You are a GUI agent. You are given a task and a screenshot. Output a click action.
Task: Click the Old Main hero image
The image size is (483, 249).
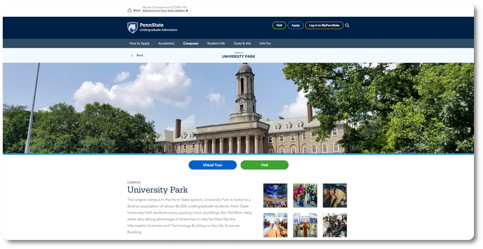point(238,108)
